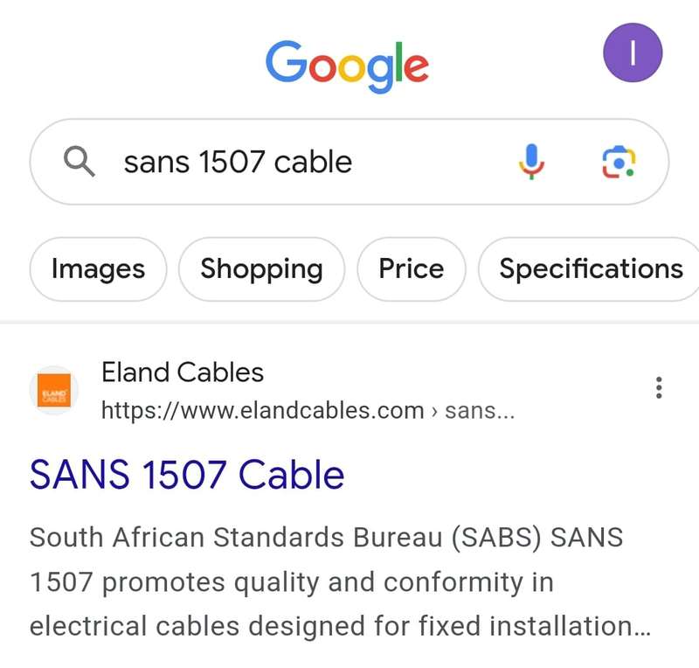Tap the Eland Cables orange favicon
The width and height of the screenshot is (699, 668).
54,390
